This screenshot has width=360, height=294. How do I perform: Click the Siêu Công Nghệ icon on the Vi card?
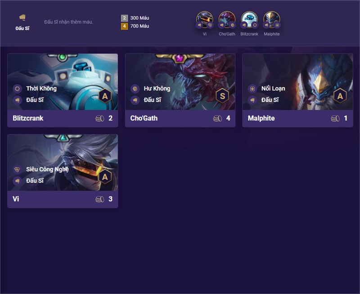[x=17, y=169]
